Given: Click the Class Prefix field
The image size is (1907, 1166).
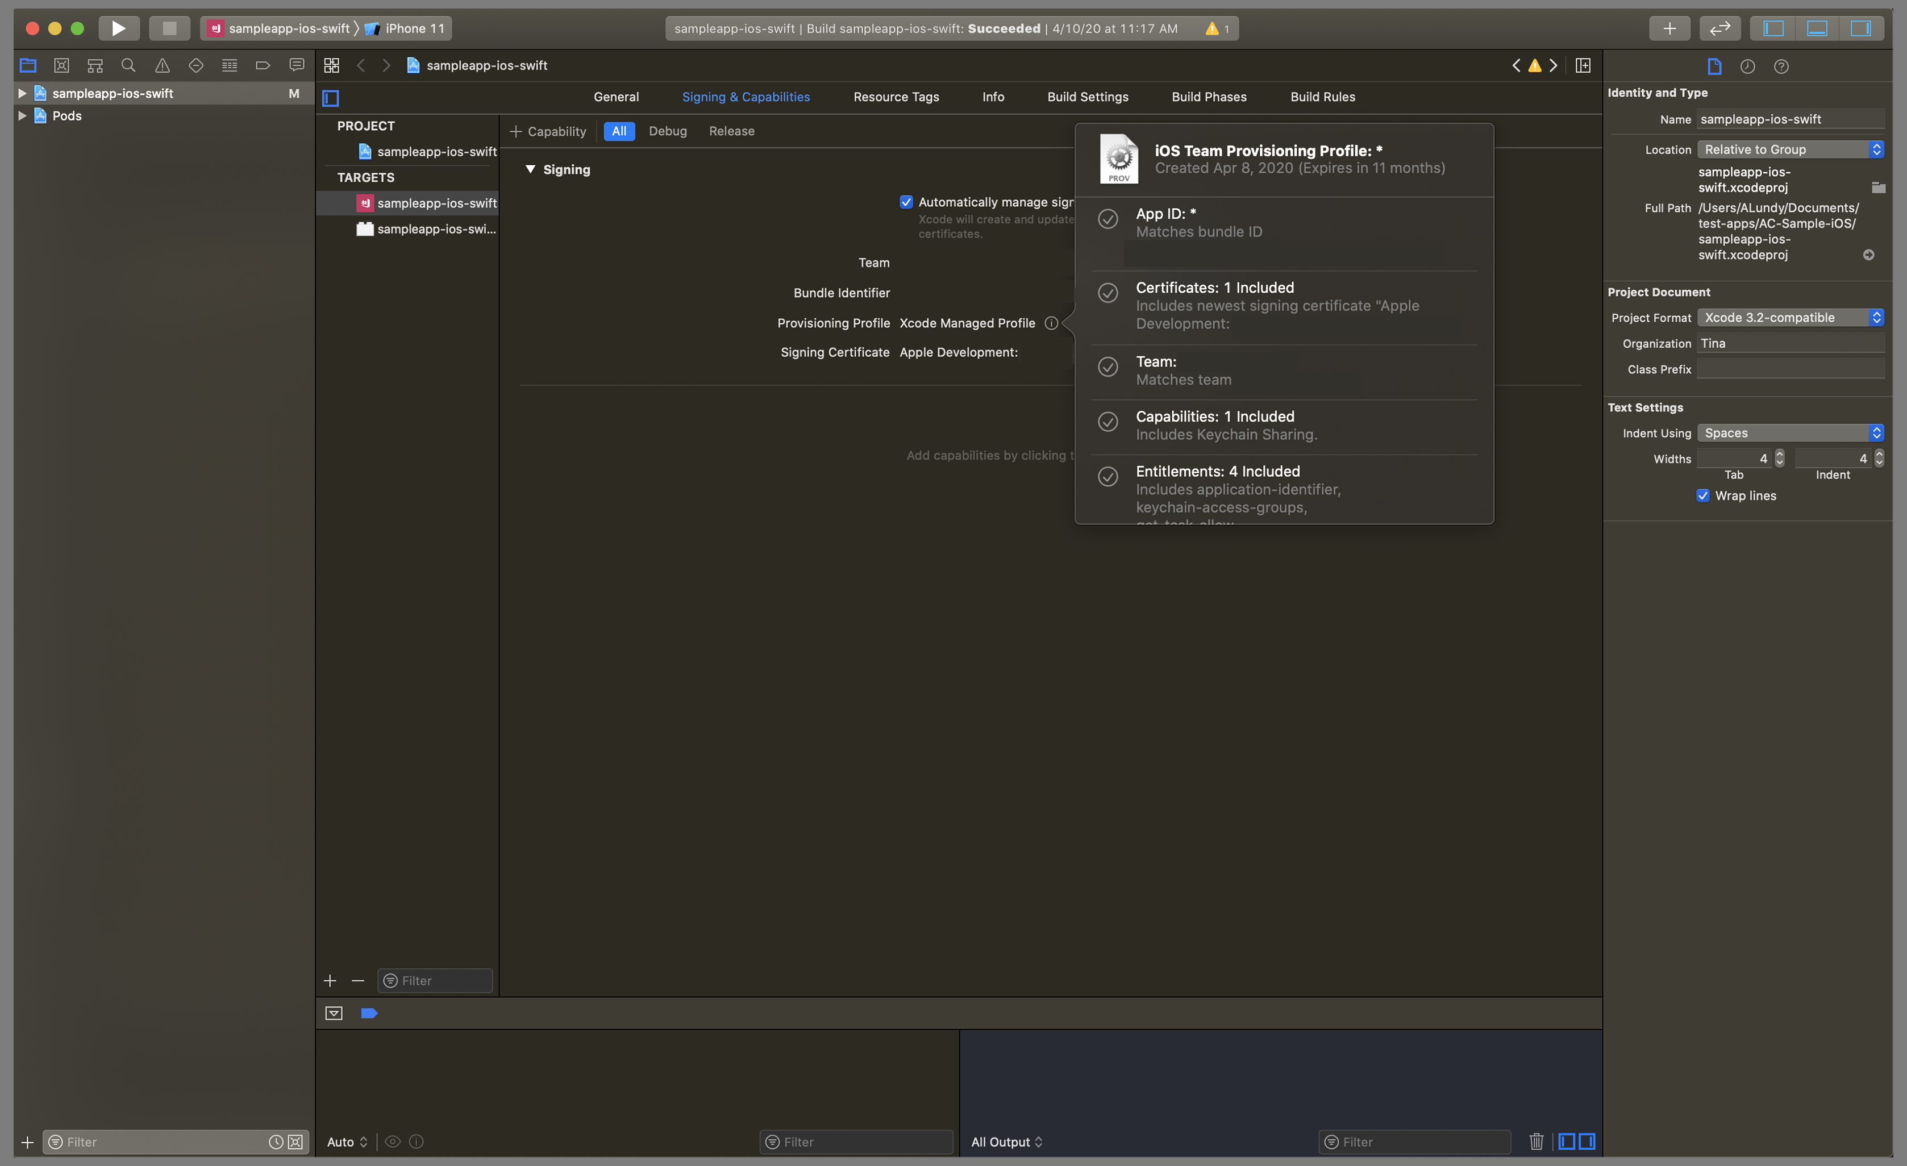Looking at the screenshot, I should pyautogui.click(x=1791, y=369).
